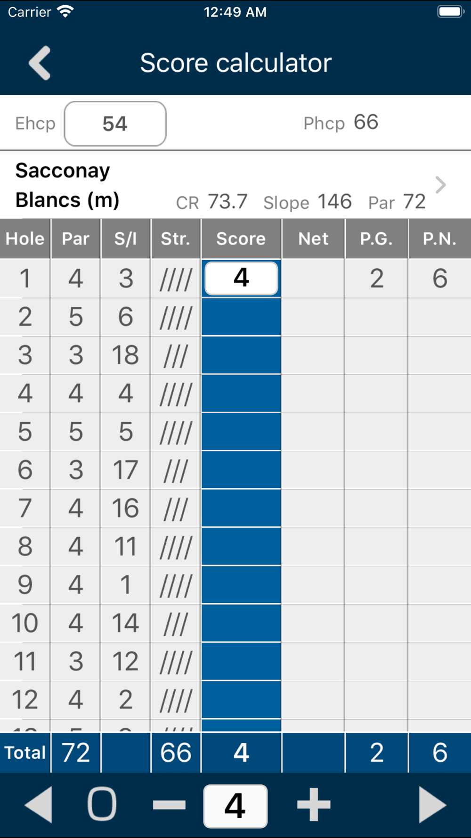Select the blue score cell for hole 2

[x=241, y=317]
